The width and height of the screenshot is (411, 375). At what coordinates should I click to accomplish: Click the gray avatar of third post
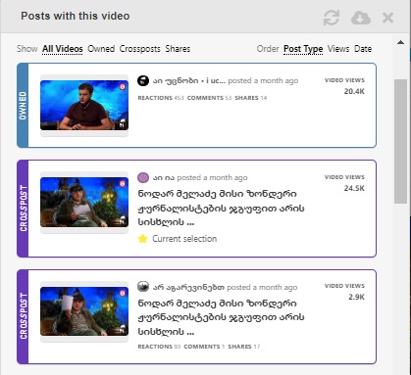click(143, 287)
